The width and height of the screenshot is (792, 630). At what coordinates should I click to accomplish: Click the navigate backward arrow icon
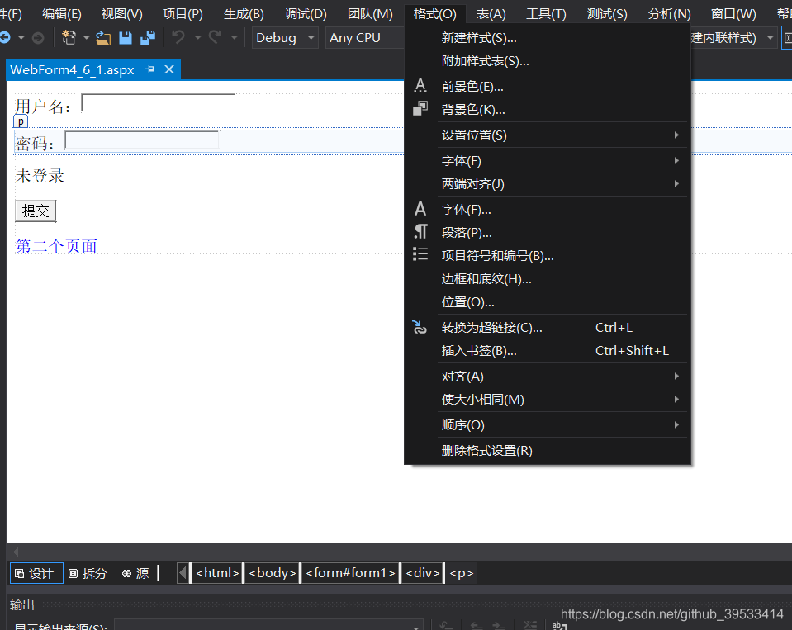coord(5,37)
